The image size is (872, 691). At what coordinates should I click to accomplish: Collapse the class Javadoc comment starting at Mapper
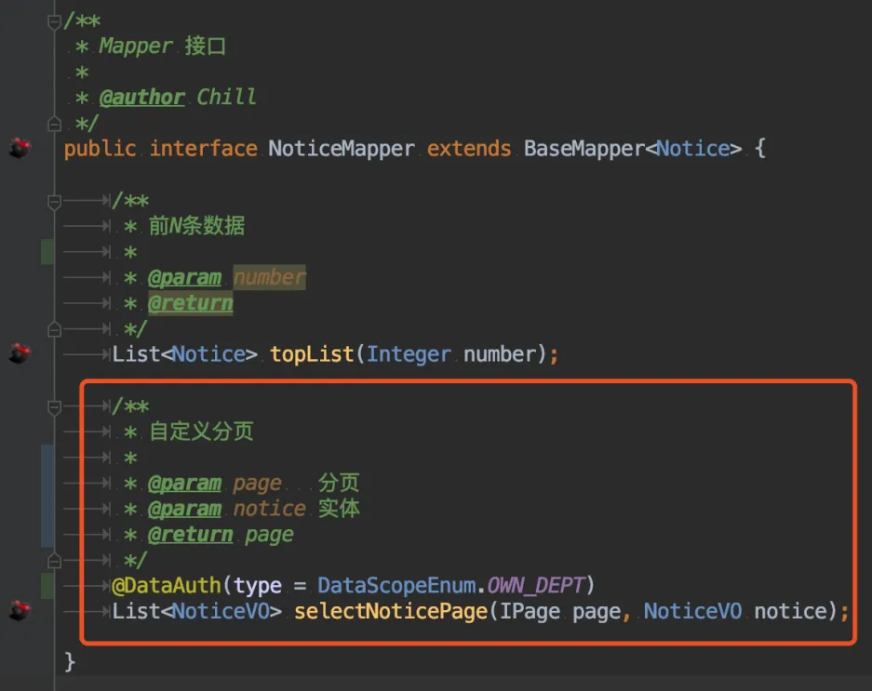[54, 22]
